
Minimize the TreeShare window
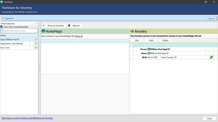tap(198, 2)
